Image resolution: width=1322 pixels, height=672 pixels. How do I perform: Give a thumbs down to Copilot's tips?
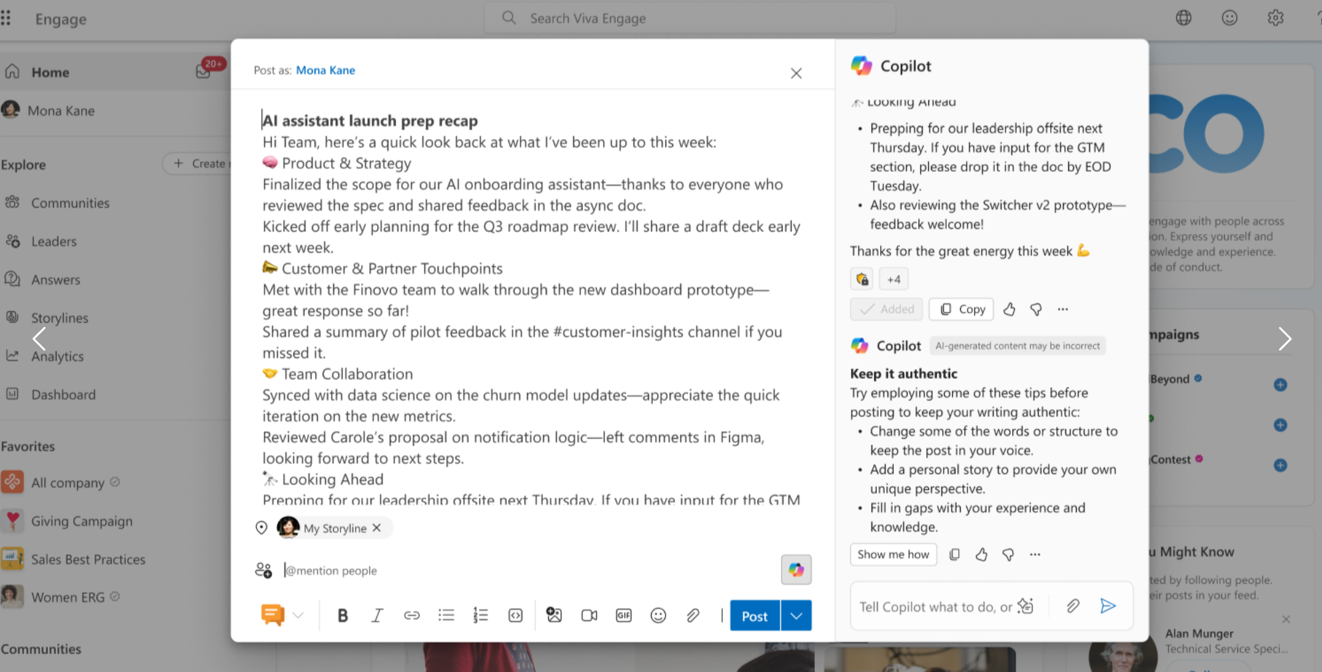pos(1008,554)
